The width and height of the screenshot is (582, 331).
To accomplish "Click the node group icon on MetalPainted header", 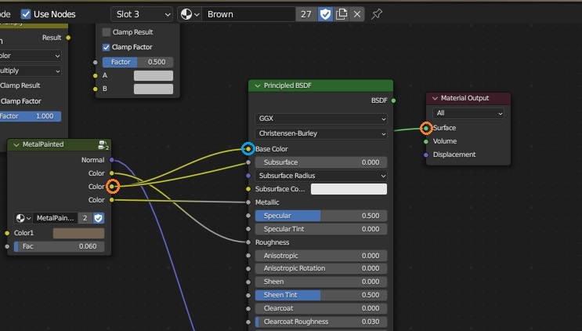I will [102, 144].
